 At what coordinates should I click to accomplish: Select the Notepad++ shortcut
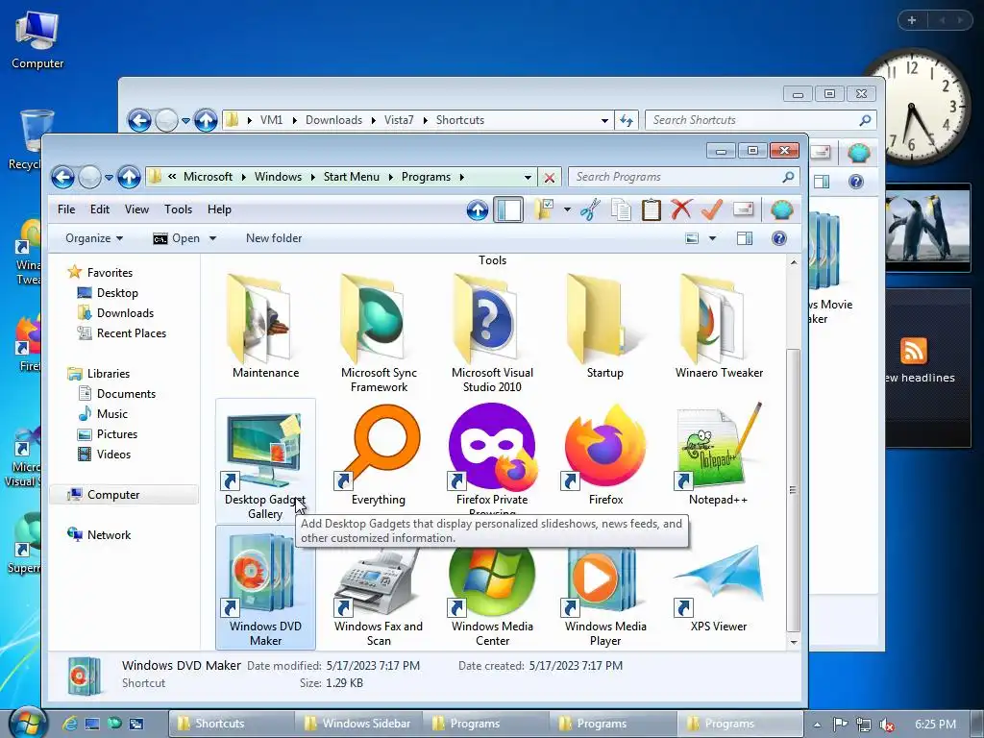click(x=719, y=455)
